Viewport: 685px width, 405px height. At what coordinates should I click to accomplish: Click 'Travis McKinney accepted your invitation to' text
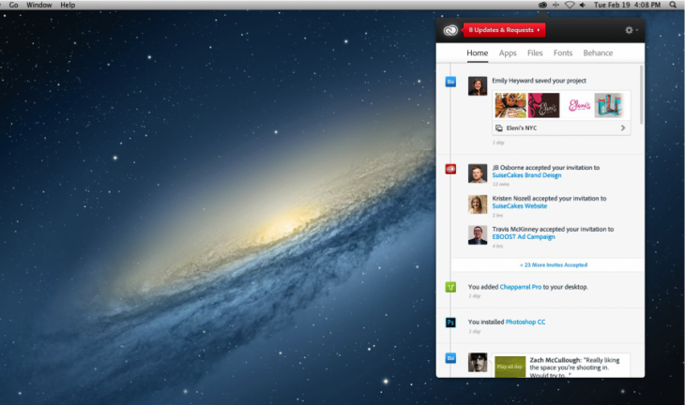point(553,229)
